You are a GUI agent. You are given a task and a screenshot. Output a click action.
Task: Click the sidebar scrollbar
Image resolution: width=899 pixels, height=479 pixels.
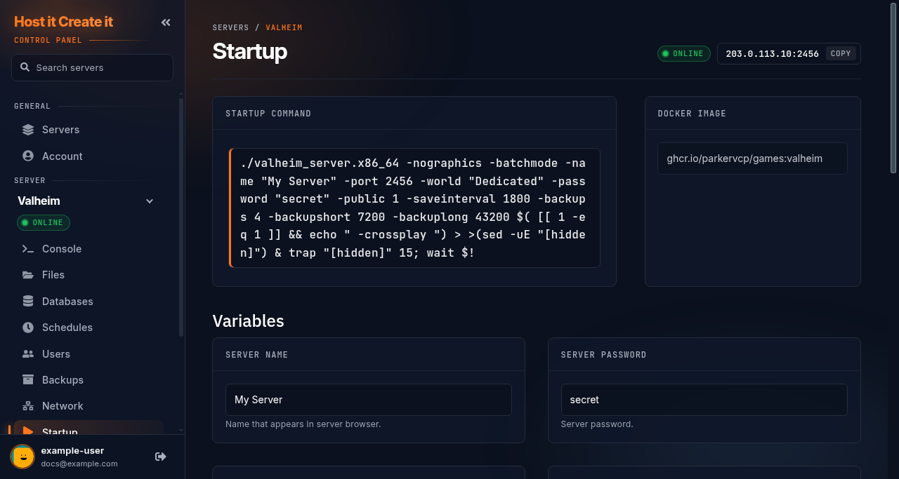coord(181,217)
